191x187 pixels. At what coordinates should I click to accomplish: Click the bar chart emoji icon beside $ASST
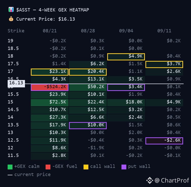11,10
